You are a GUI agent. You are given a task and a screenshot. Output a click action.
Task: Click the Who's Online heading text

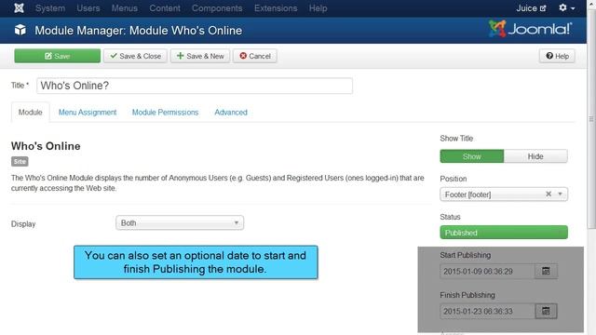46,146
